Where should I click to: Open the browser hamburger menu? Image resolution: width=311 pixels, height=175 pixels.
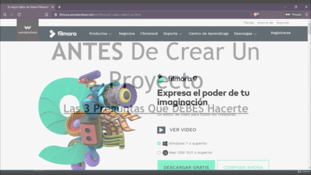coord(307,15)
